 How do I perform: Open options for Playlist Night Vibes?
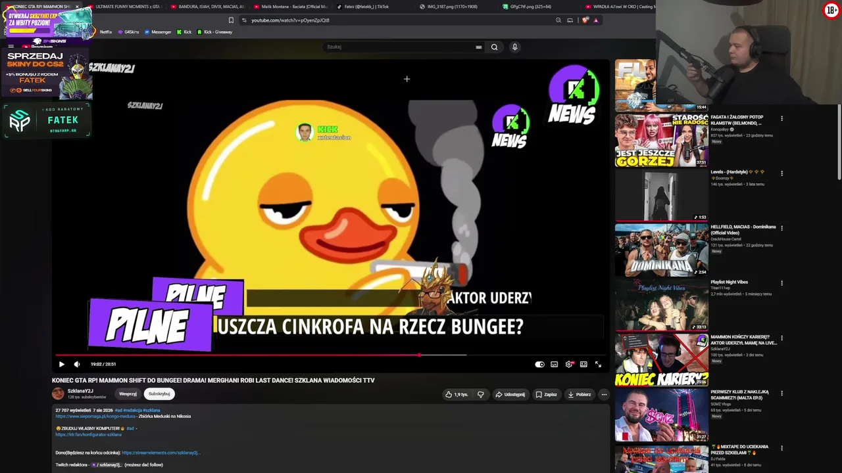coord(781,283)
